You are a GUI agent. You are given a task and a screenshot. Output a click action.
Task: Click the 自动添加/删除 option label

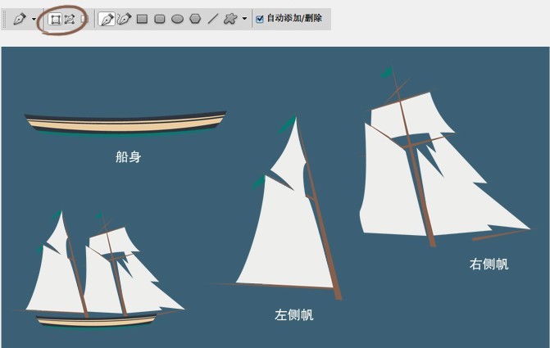click(x=294, y=18)
